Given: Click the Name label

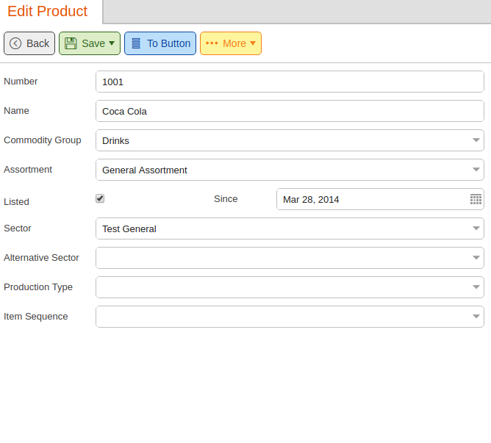Looking at the screenshot, I should click(x=16, y=111).
